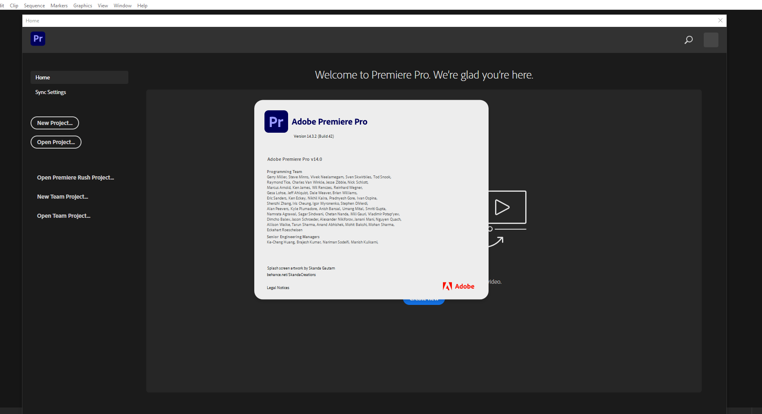Open the Markers menu
Screen dimensions: 762x414
(x=59, y=6)
